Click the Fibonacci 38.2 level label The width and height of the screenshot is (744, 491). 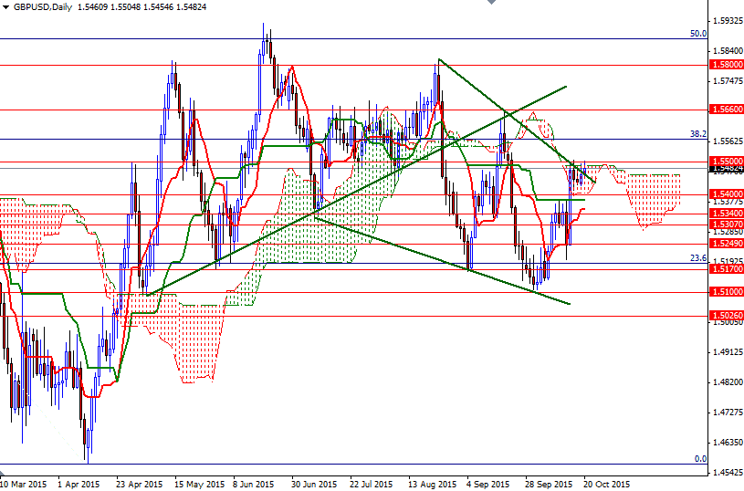pyautogui.click(x=698, y=133)
